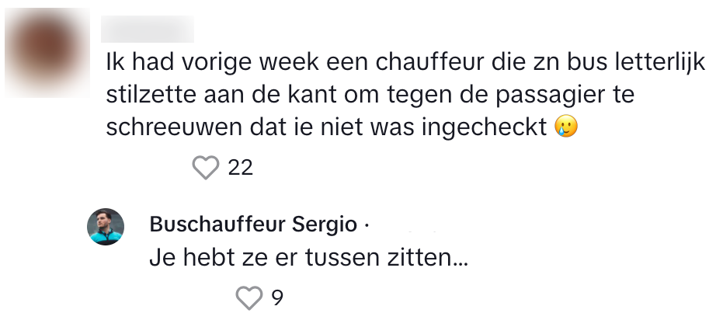Like the comment about the bus driver

[x=206, y=167]
